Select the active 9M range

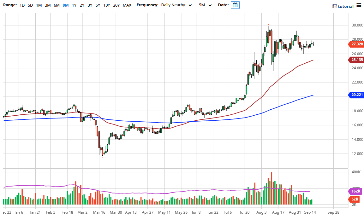click(x=66, y=5)
